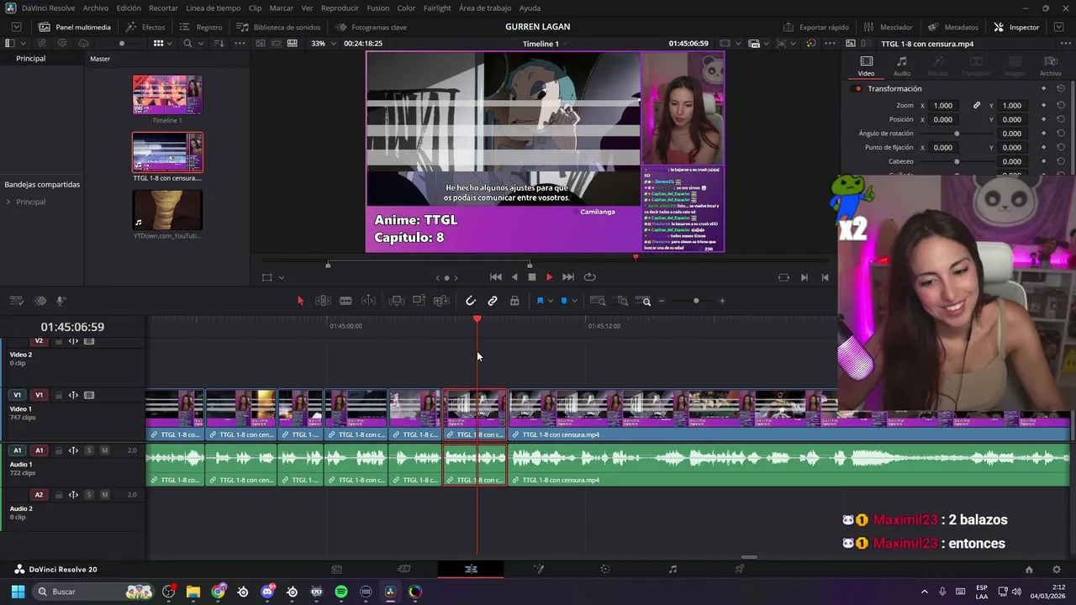This screenshot has height=605, width=1076.
Task: Open the Línea de tiempo menu
Action: (214, 8)
